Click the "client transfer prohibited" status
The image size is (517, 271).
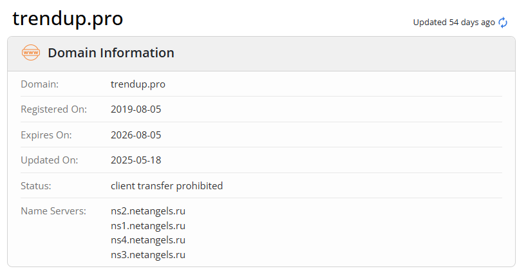click(167, 186)
